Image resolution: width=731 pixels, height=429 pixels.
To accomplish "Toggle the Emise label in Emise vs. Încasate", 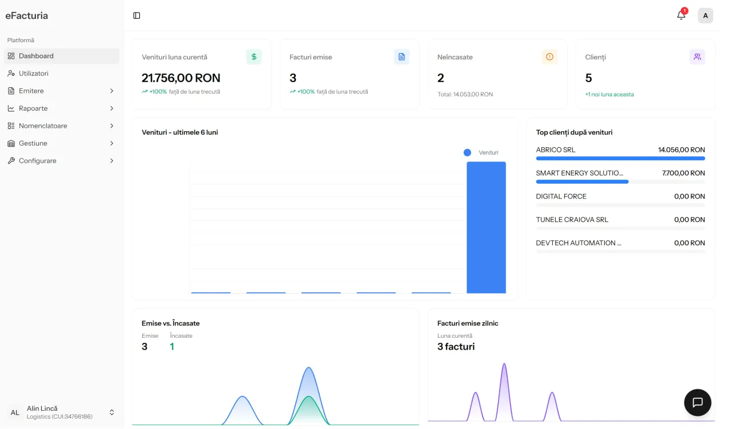I will (150, 335).
